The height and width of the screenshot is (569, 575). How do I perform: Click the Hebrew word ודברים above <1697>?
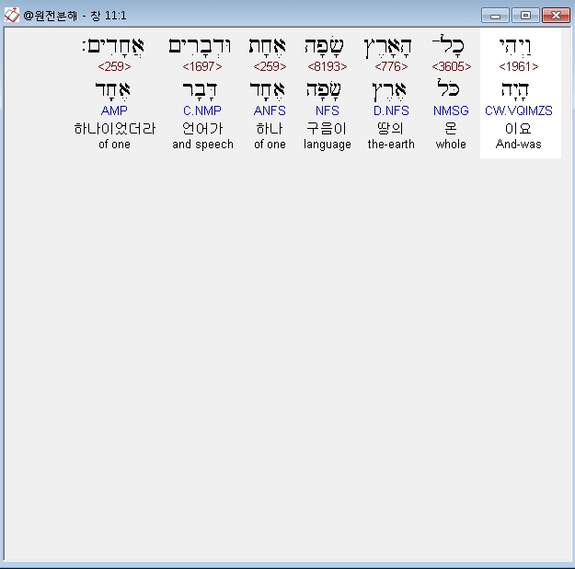[200, 47]
